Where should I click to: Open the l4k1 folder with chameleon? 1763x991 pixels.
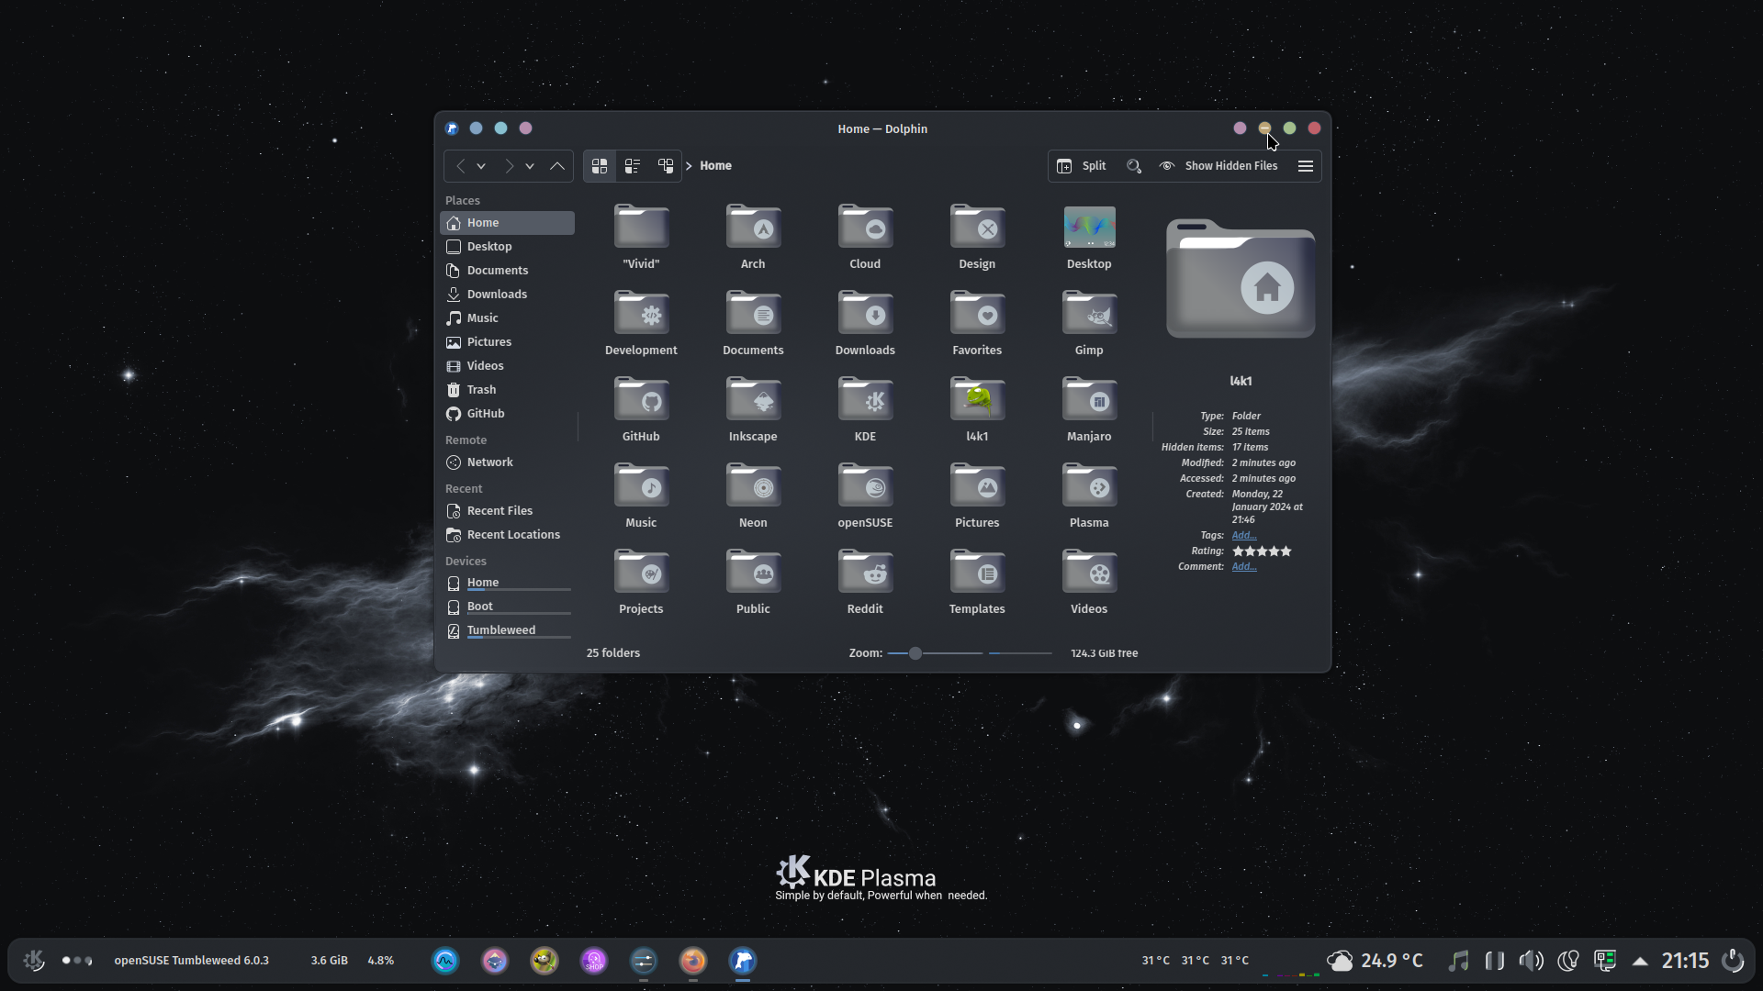tap(977, 409)
